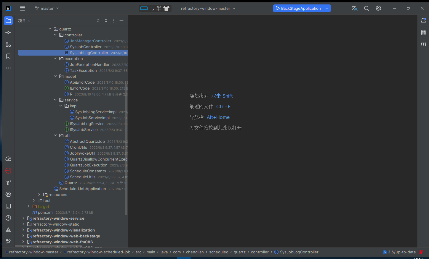
Task: Collapse the model folder
Action: (x=55, y=76)
